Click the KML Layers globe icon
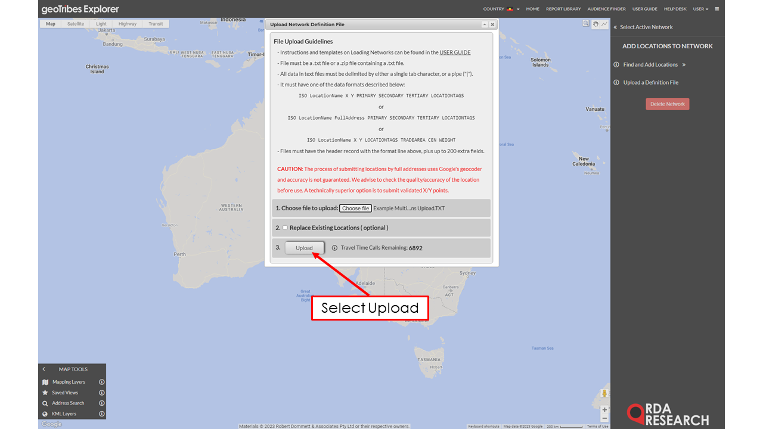Screen dimensions: 763x429 coord(45,414)
